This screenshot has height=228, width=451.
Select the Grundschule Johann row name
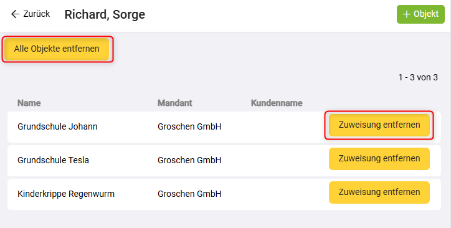(x=57, y=126)
